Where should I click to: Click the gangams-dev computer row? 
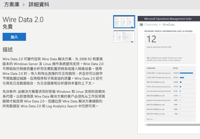(x=170, y=100)
